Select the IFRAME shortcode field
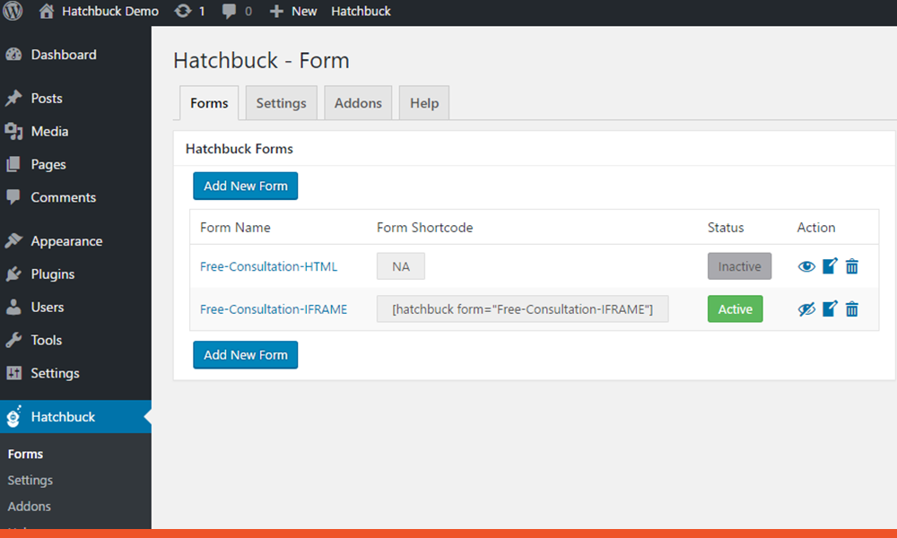This screenshot has height=538, width=897. tap(522, 308)
